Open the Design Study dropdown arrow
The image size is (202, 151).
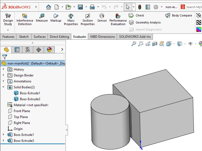coord(8,30)
